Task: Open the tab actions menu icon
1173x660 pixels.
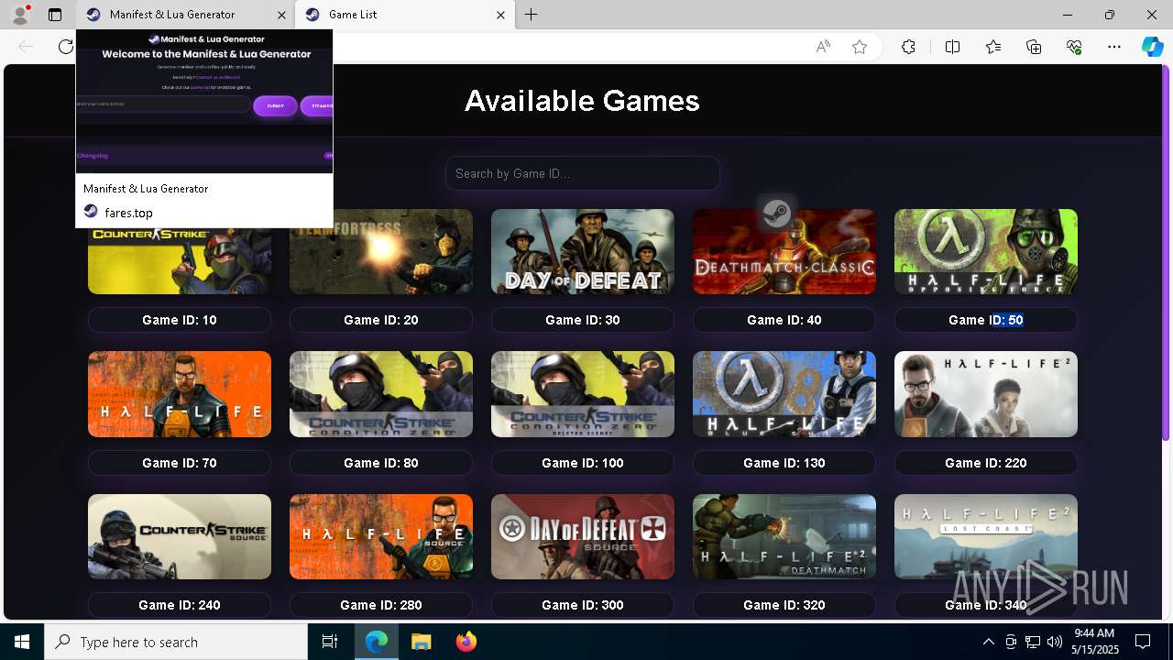Action: pyautogui.click(x=55, y=15)
